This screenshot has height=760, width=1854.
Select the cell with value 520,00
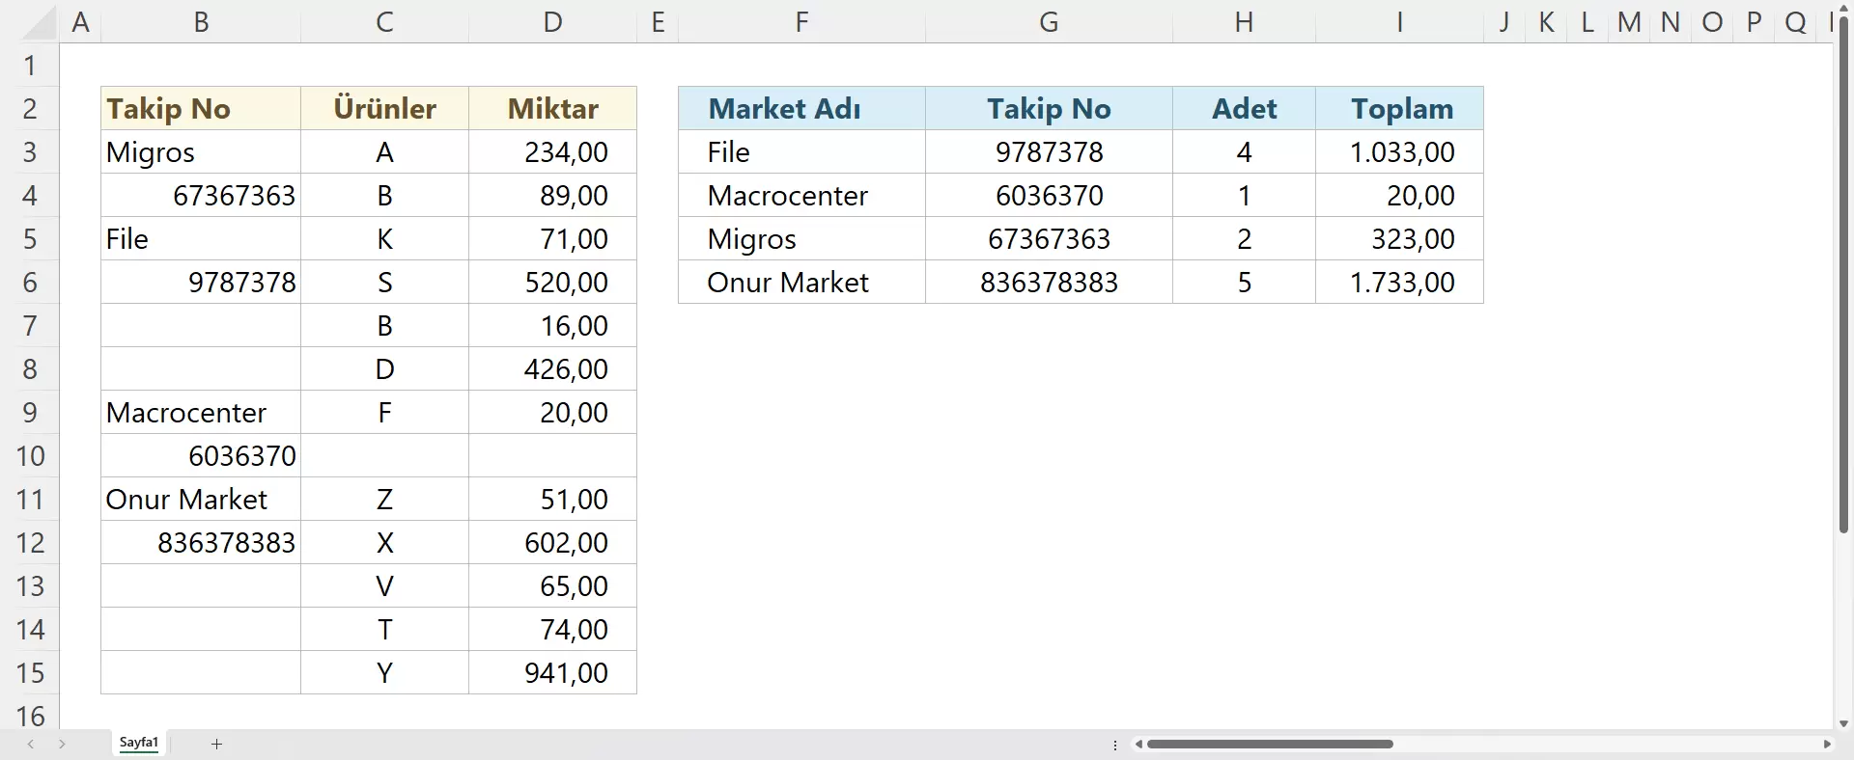pyautogui.click(x=552, y=282)
